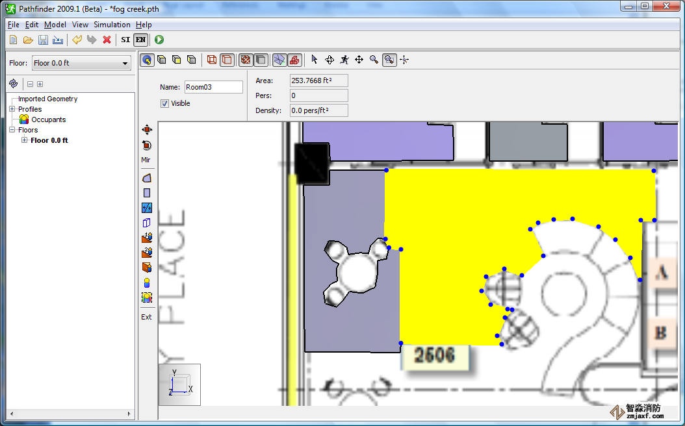
Task: Expand the Profiles tree node
Action: (x=12, y=109)
